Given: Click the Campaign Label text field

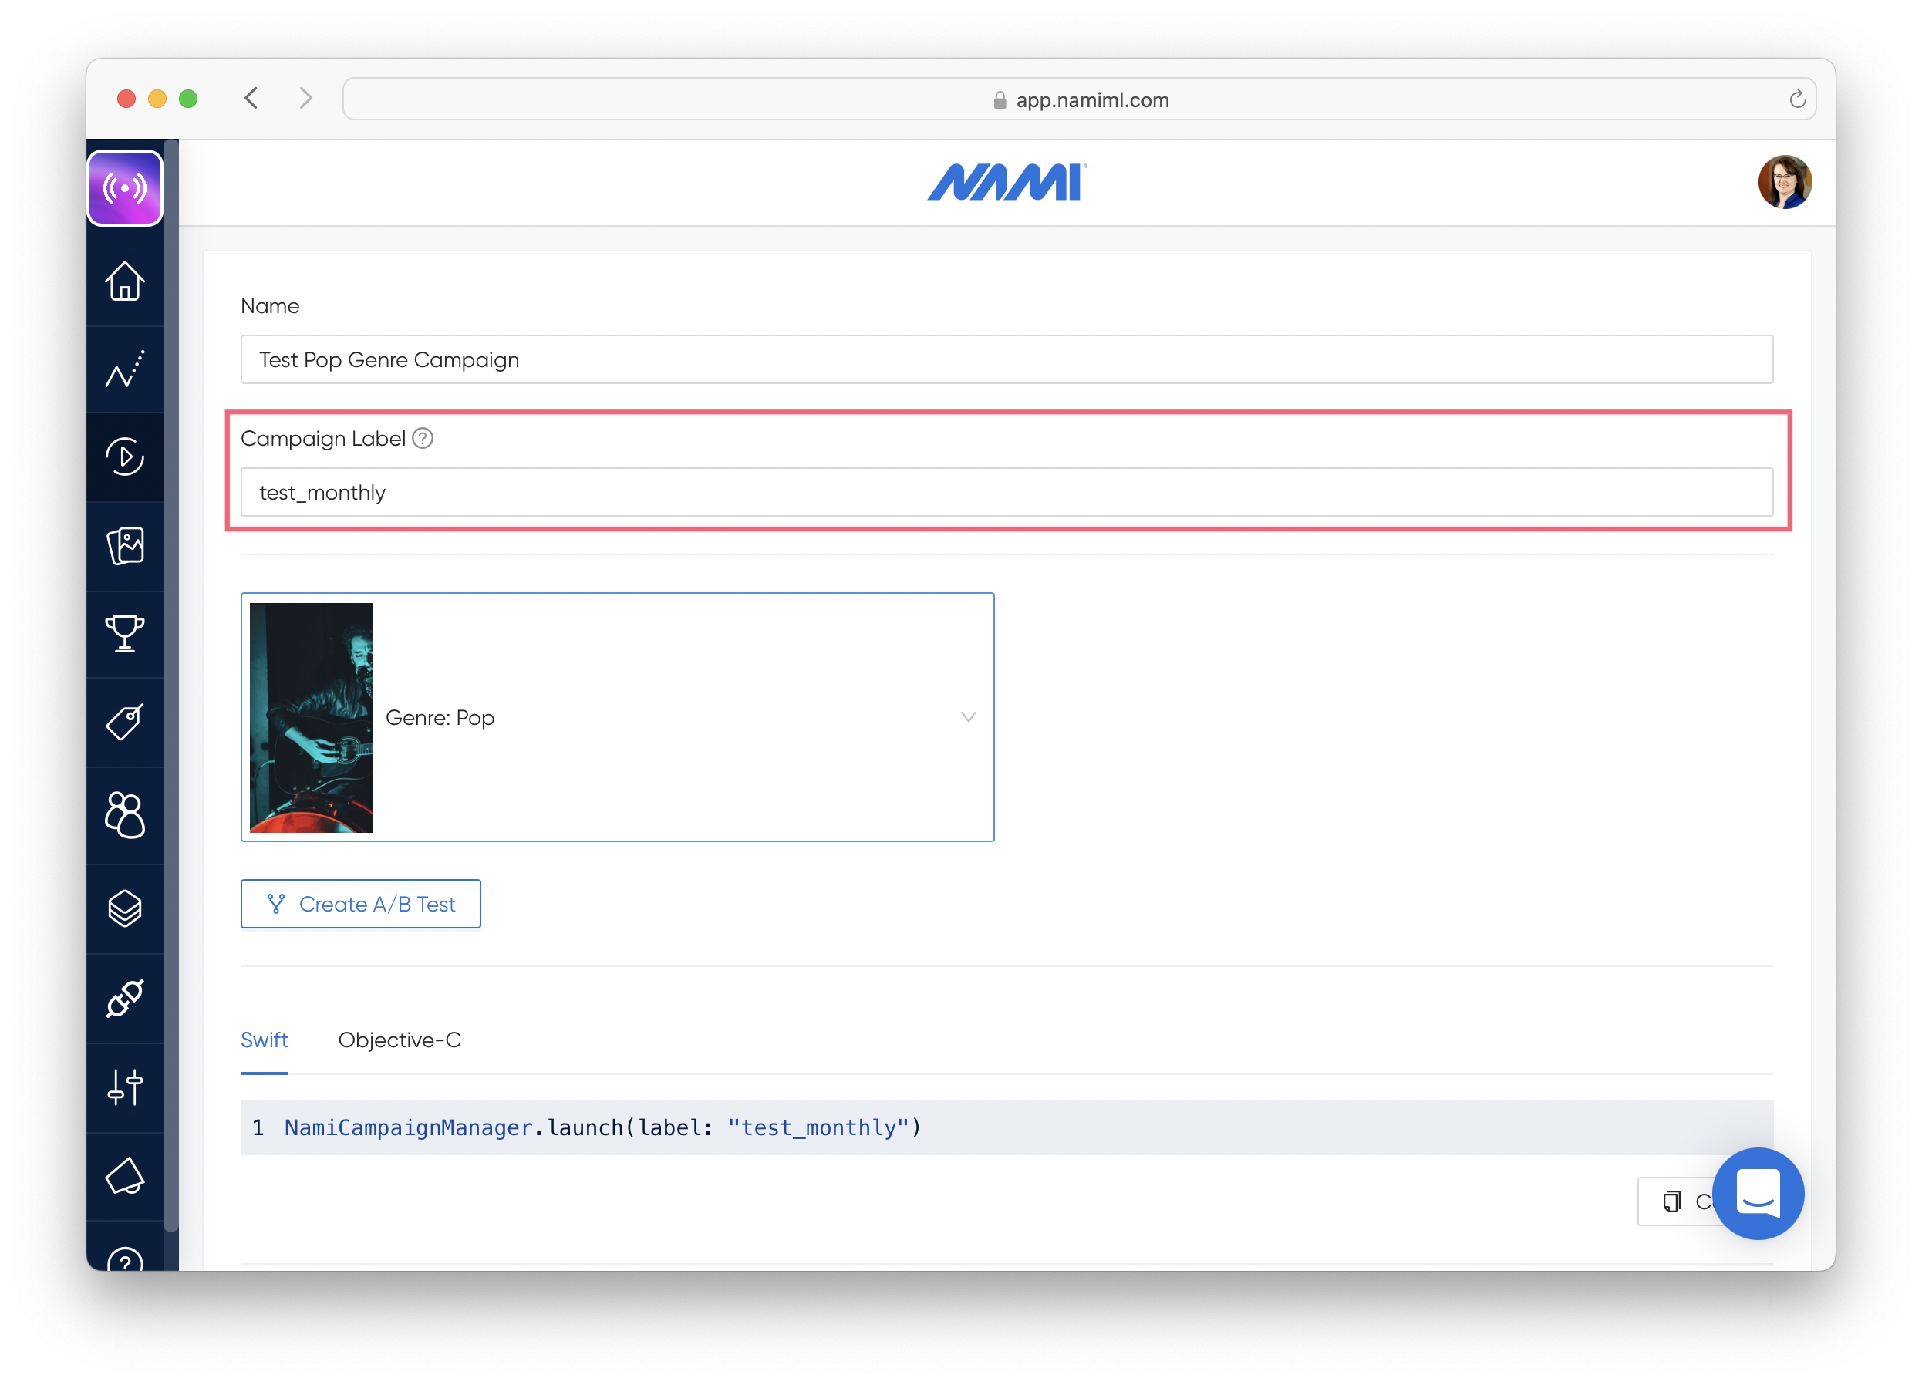Looking at the screenshot, I should click(1006, 492).
